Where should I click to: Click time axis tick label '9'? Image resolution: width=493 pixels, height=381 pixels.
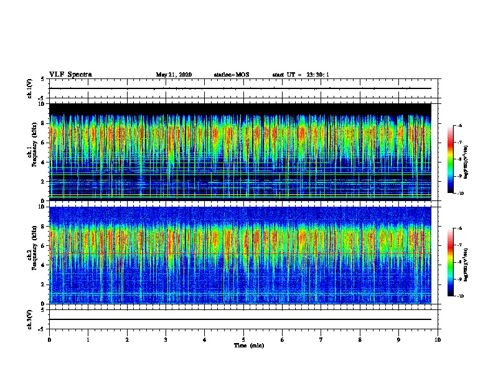[398, 340]
